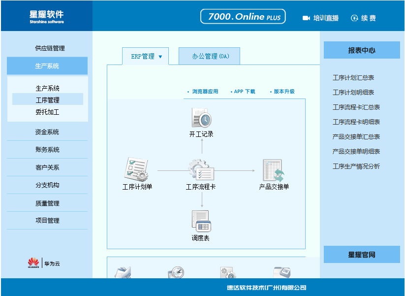The width and height of the screenshot is (405, 296).
Task: Expand the 账务系统 menu section
Action: tap(47, 149)
